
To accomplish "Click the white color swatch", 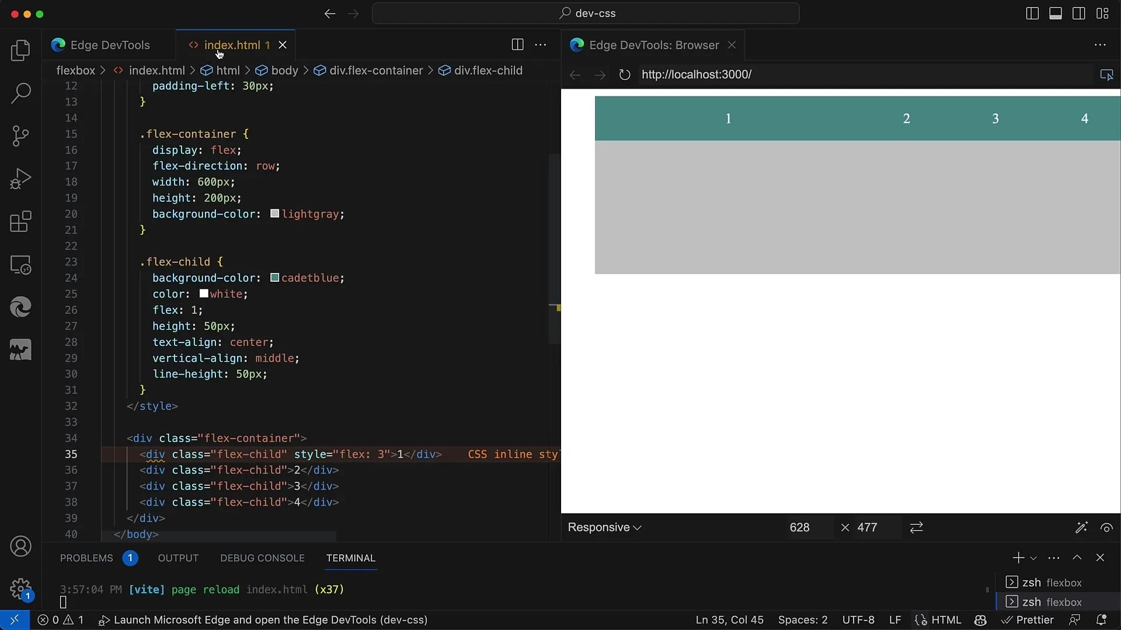I will point(204,294).
